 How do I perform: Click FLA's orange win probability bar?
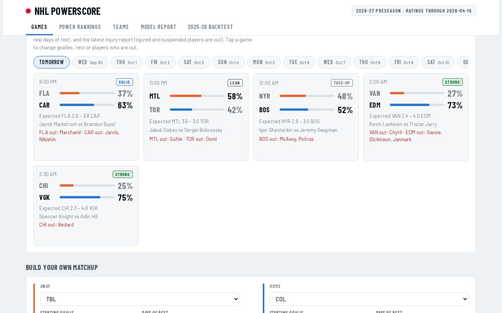click(70, 93)
